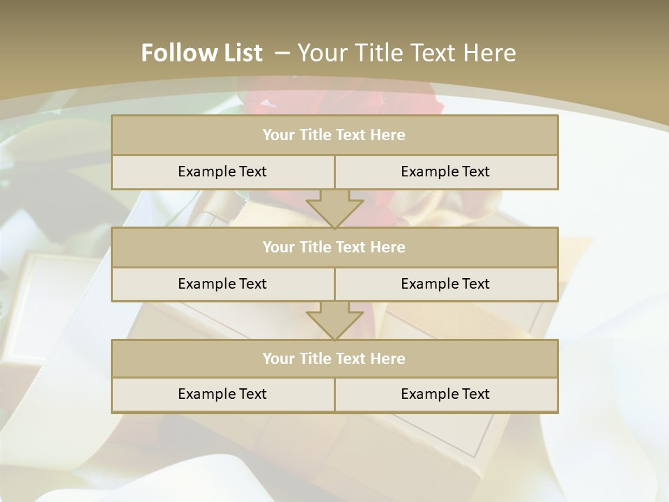Pick the left Example Text cell in bottom block

tap(222, 395)
